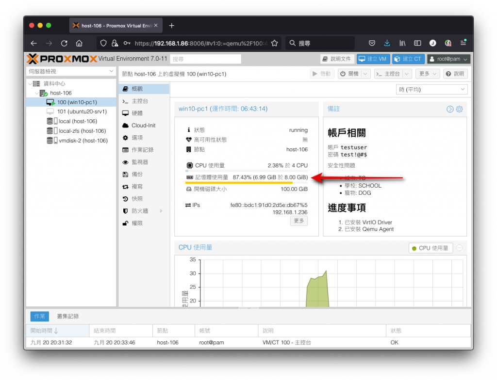Open the 硬體 hardware tab

[x=144, y=113]
